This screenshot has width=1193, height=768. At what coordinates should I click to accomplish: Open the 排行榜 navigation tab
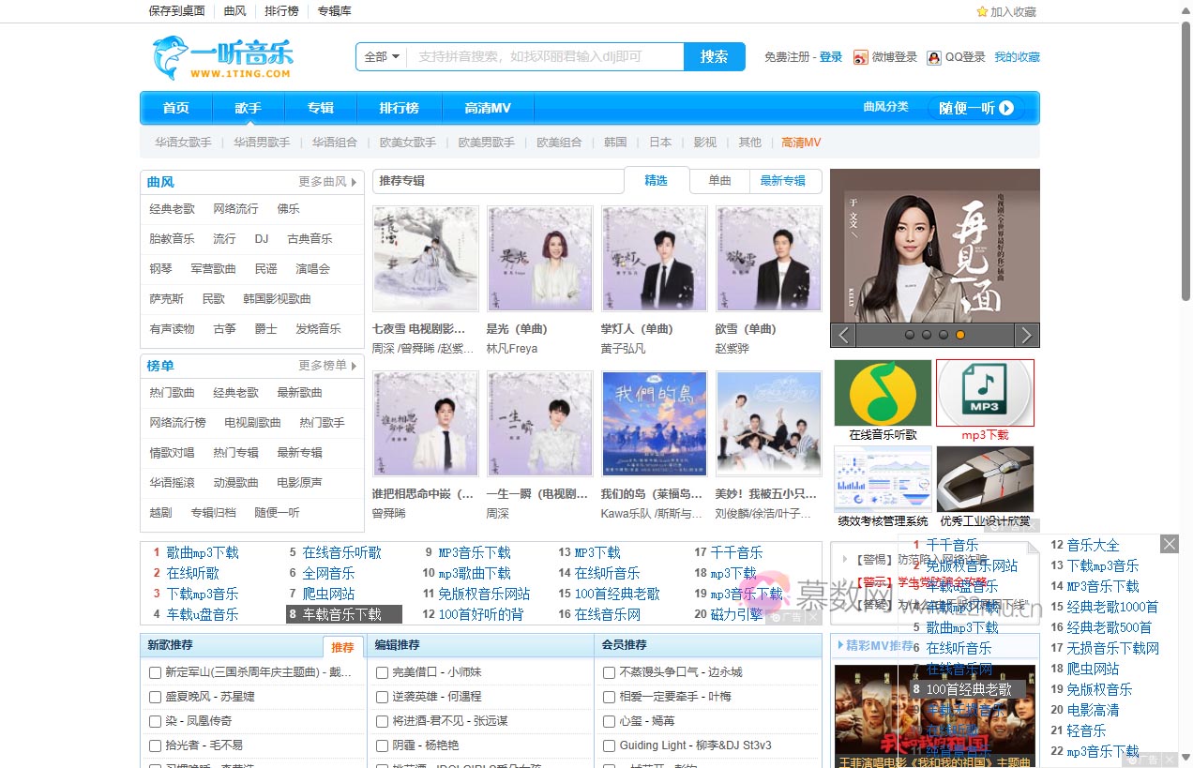click(399, 108)
